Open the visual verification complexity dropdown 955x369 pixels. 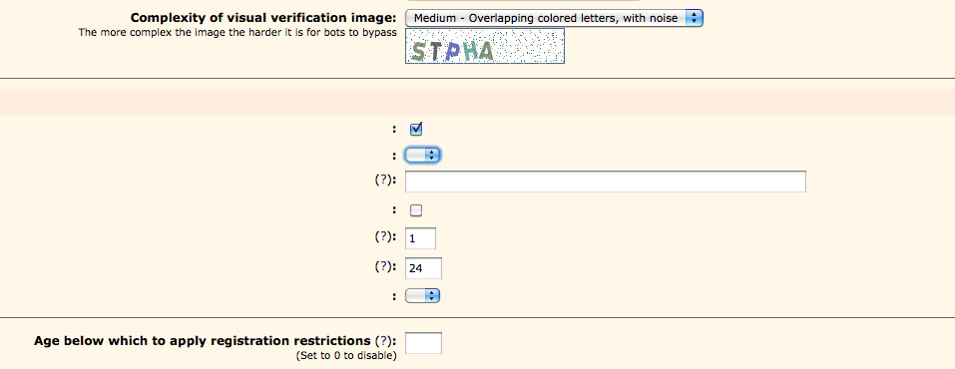(x=554, y=18)
